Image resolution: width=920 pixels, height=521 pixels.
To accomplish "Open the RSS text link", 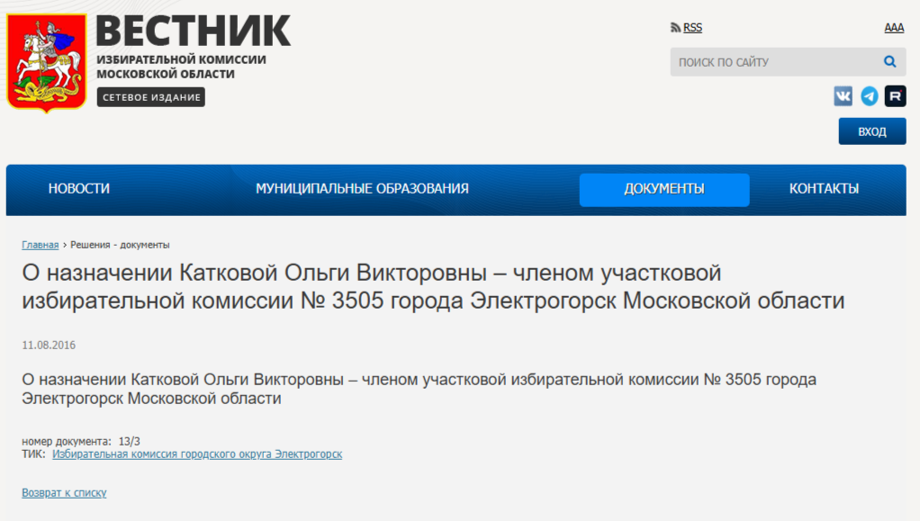I will (x=692, y=28).
